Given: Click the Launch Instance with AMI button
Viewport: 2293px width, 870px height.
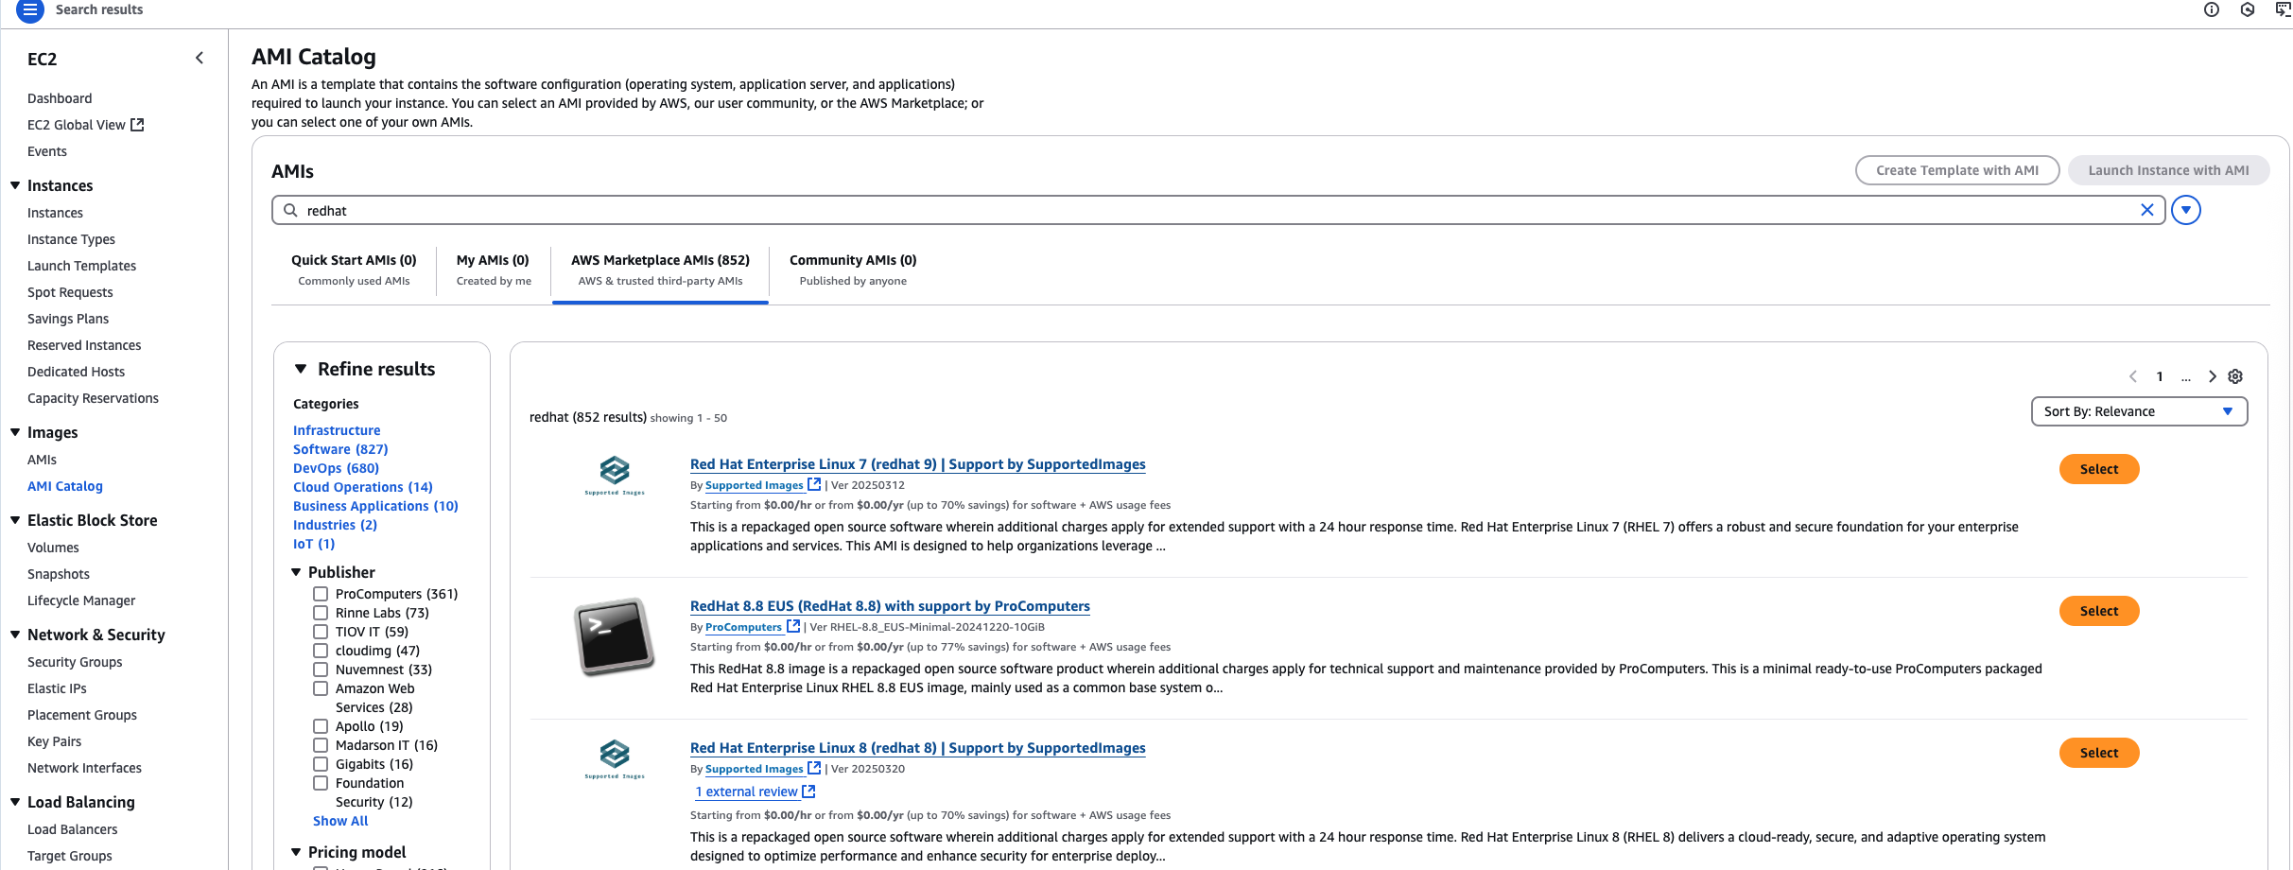Looking at the screenshot, I should pos(2167,170).
